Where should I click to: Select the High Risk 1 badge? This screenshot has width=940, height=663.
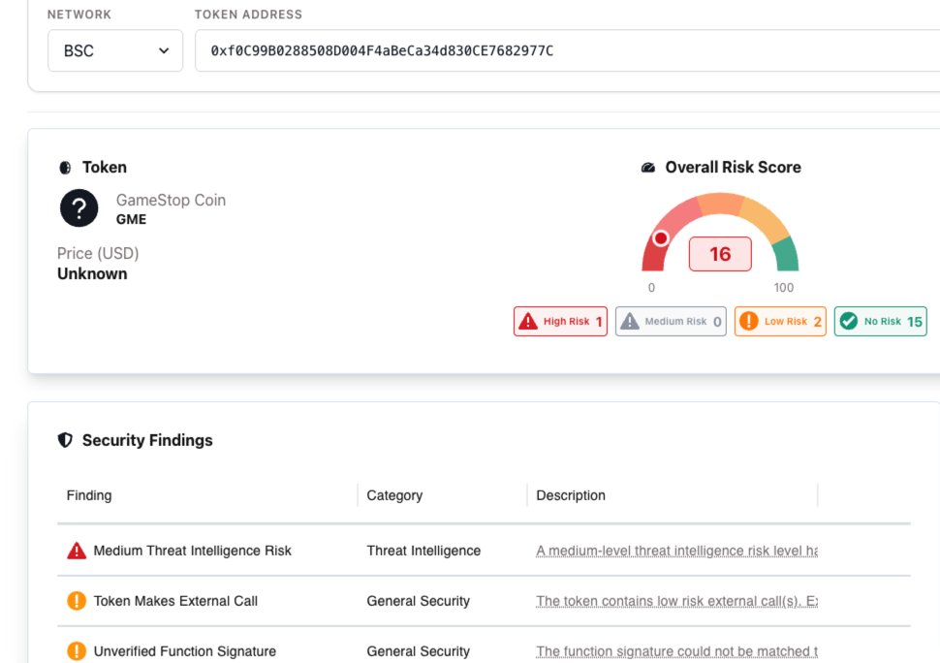[560, 321]
